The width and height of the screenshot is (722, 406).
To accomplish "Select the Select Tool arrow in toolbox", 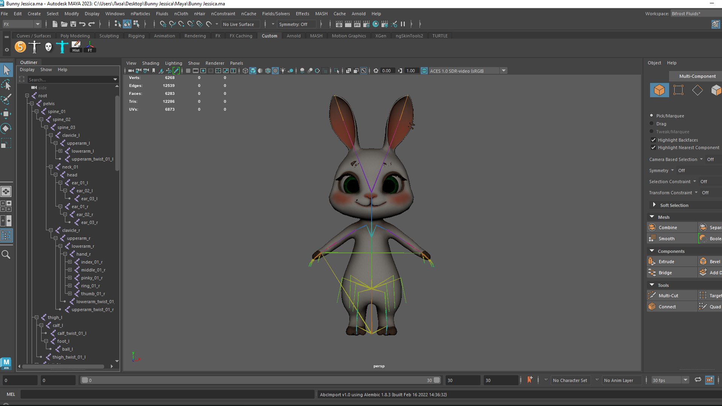I will [x=6, y=70].
